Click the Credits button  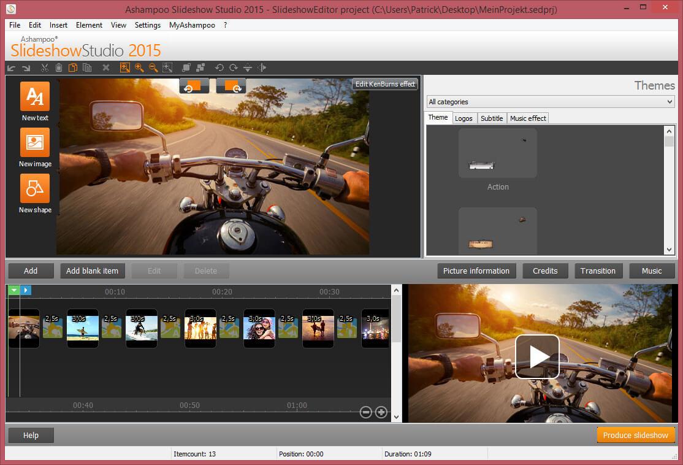point(545,271)
